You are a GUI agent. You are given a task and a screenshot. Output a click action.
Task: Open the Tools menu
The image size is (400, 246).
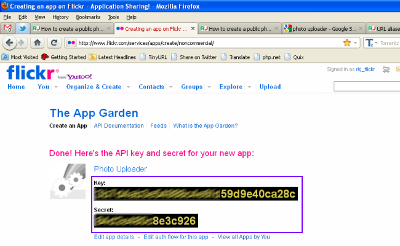tap(113, 17)
